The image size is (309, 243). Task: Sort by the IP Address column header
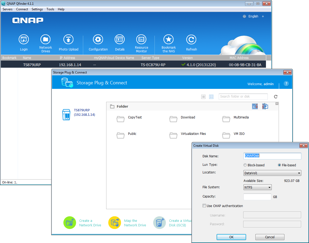[x=67, y=58]
